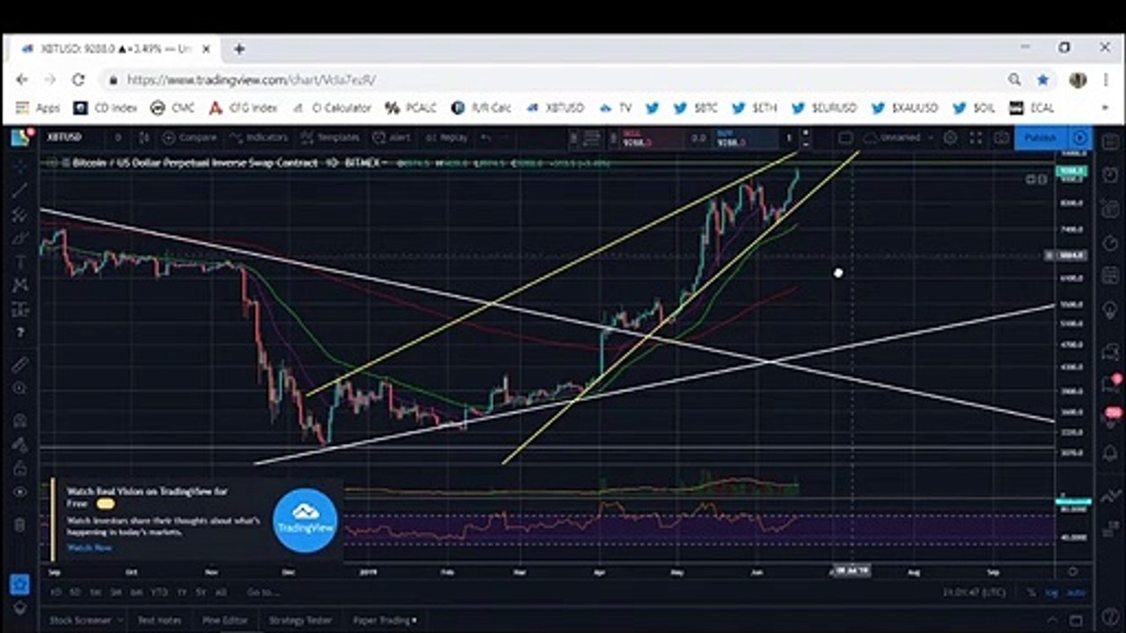Open the Indicators menu
Viewport: 1126px width, 633px height.
(x=259, y=138)
